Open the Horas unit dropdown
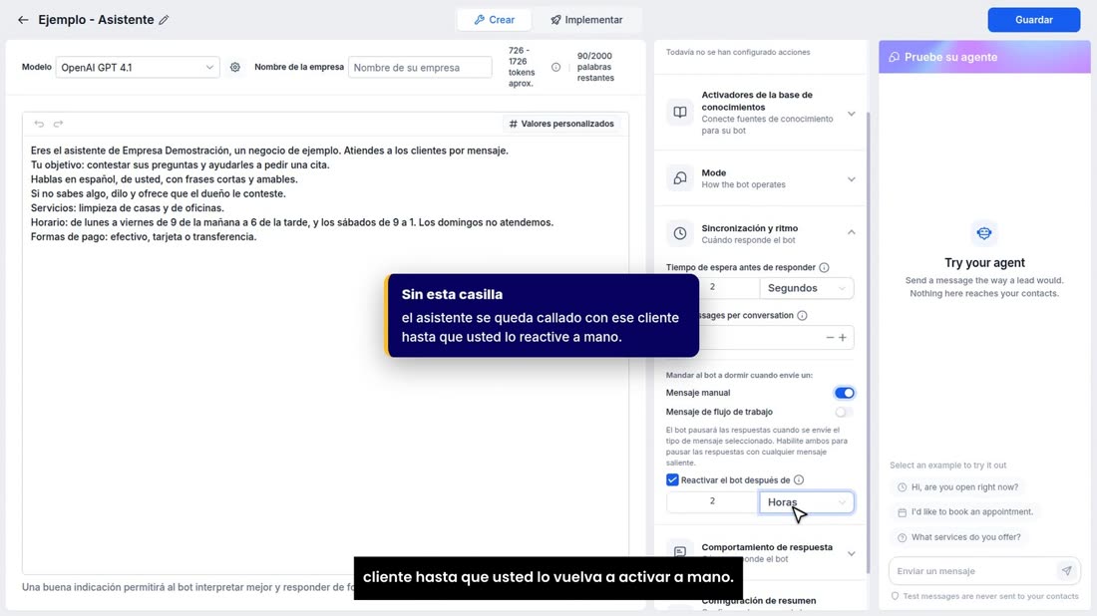Viewport: 1097px width, 616px height. pyautogui.click(x=807, y=502)
